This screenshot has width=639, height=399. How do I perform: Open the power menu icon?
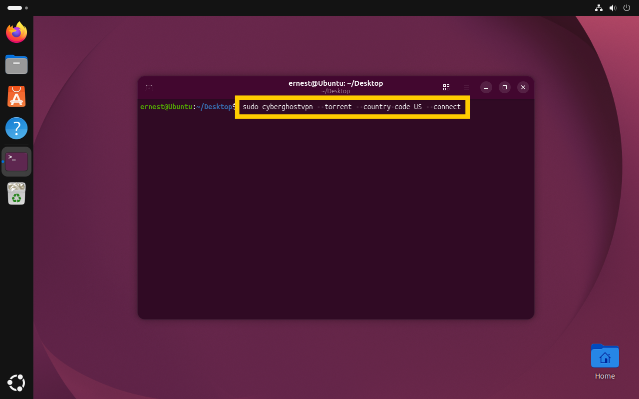627,8
